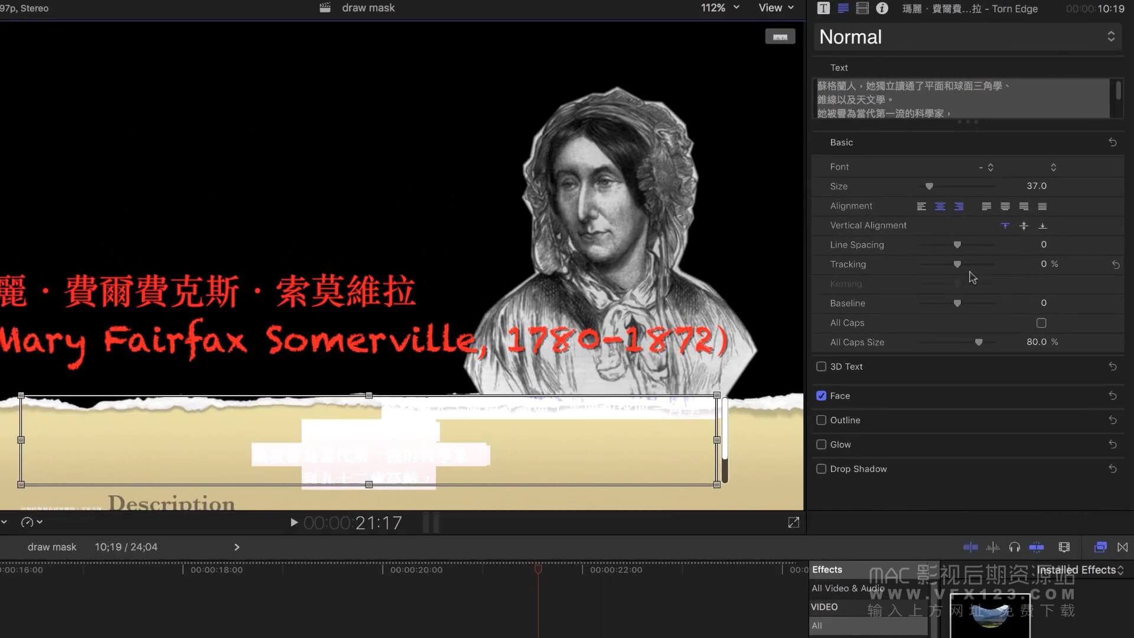Open the Video inspector filmstrip icon
The width and height of the screenshot is (1134, 638).
click(x=862, y=8)
